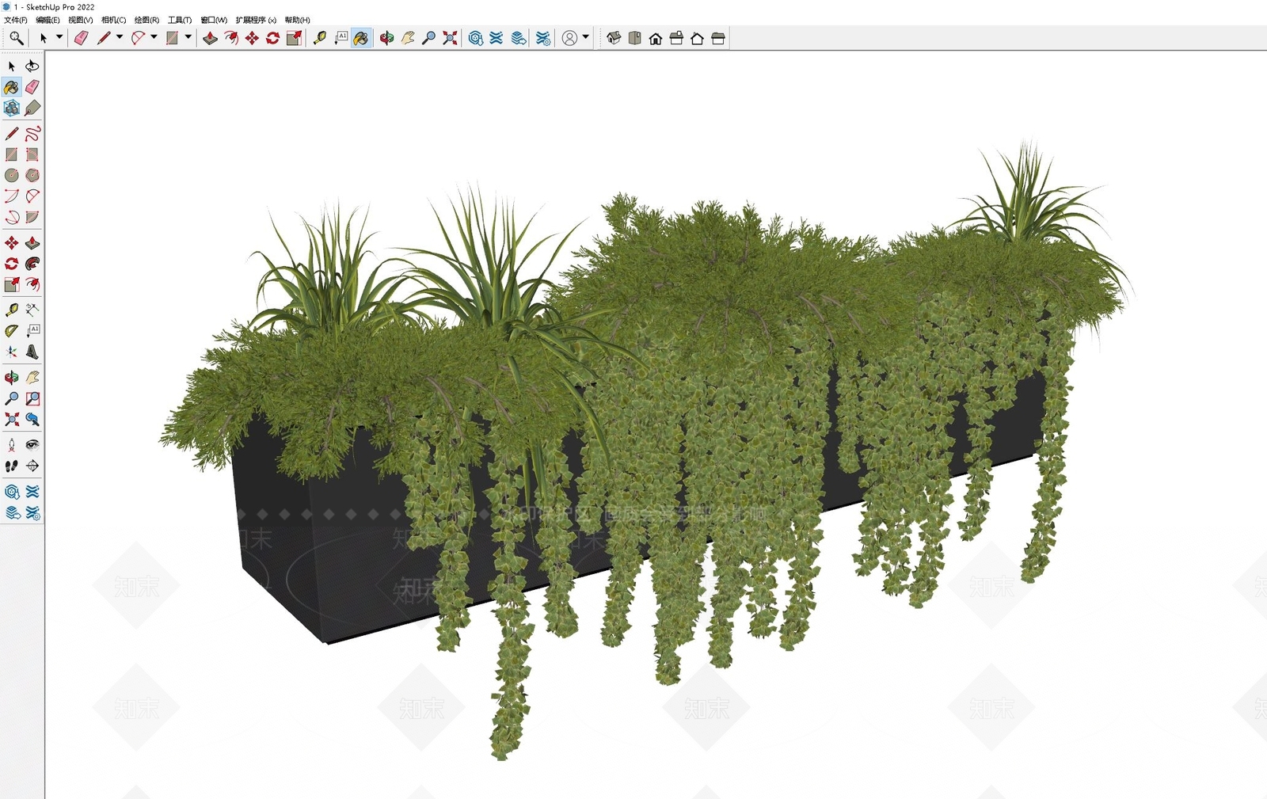Open the Line tool dropdown arrow

pos(120,37)
